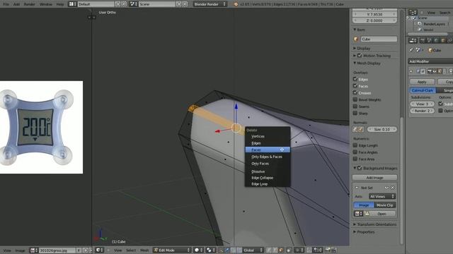Screen dimensions: 453x254
Task: Enable the Seams checkbox
Action: (355, 107)
